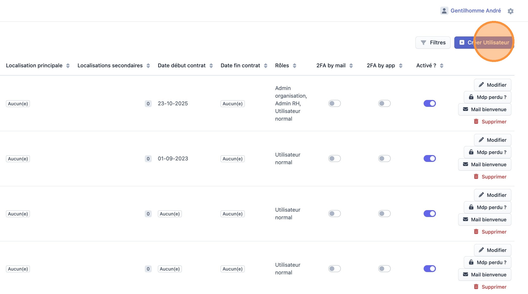Turn off the Activé switch in the first row
The image size is (528, 294).
[x=430, y=104]
